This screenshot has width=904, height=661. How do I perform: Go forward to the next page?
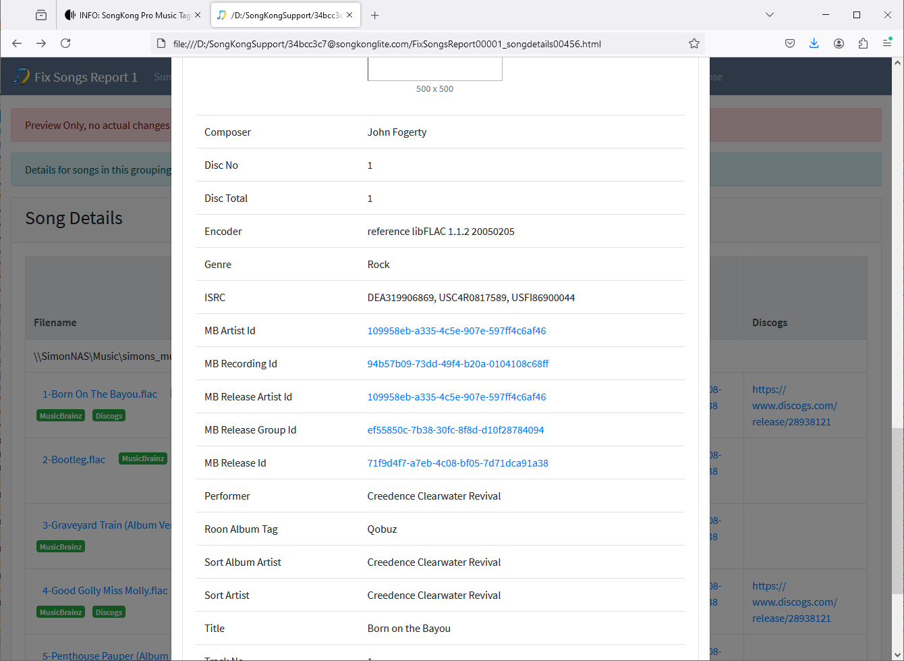tap(41, 43)
